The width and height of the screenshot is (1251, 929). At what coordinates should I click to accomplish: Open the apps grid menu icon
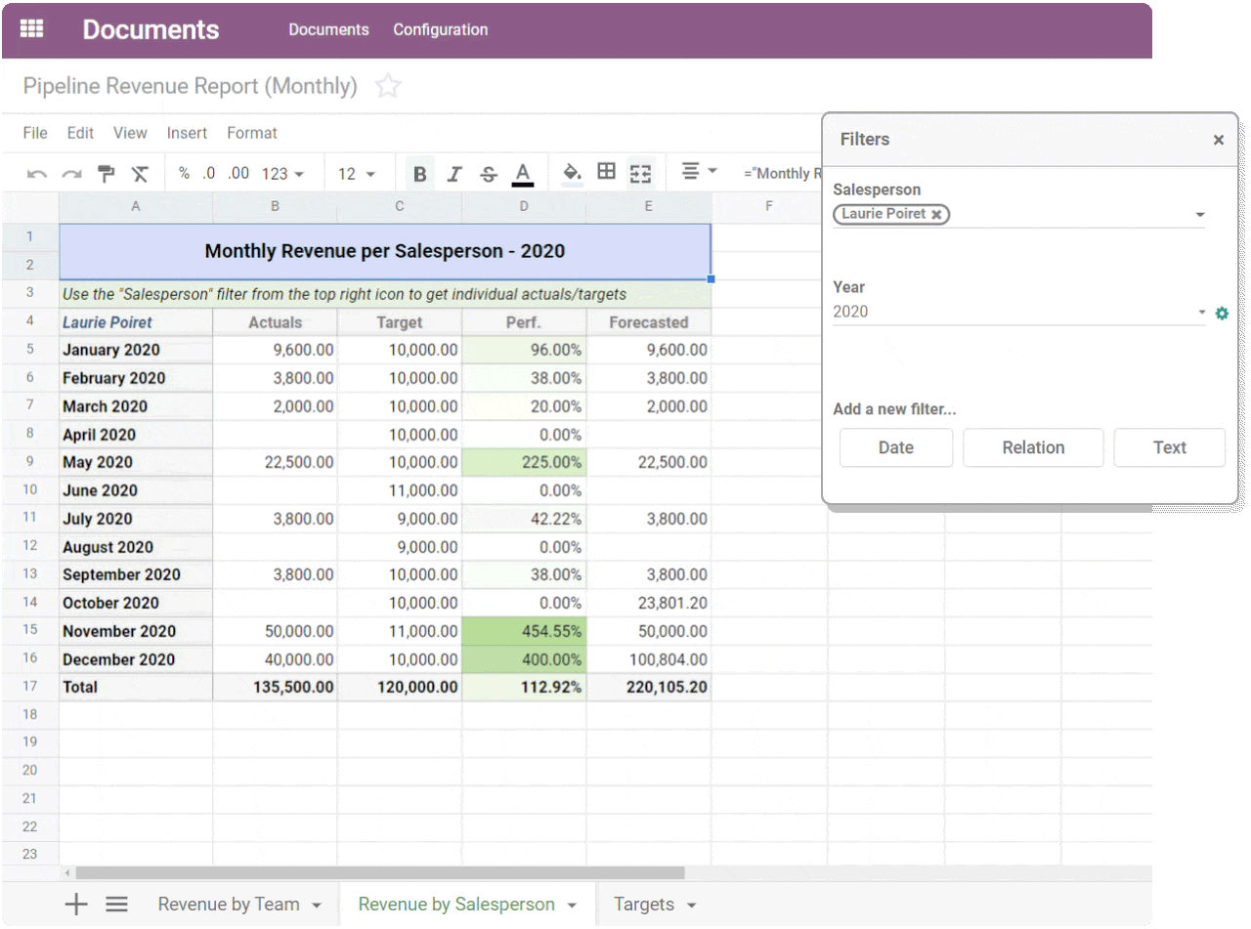(x=31, y=29)
